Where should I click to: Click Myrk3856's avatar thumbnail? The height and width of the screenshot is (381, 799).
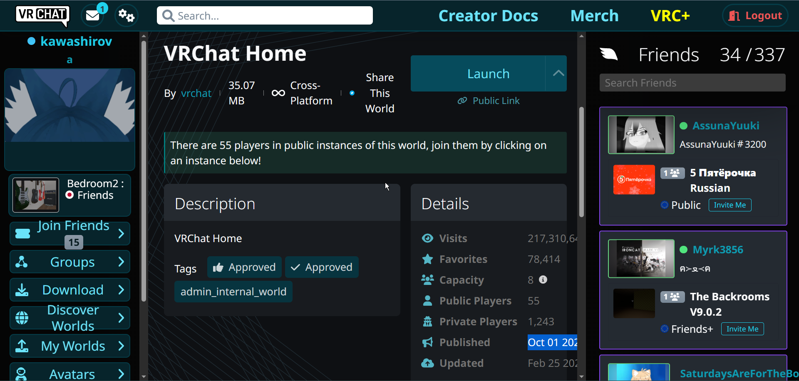641,259
